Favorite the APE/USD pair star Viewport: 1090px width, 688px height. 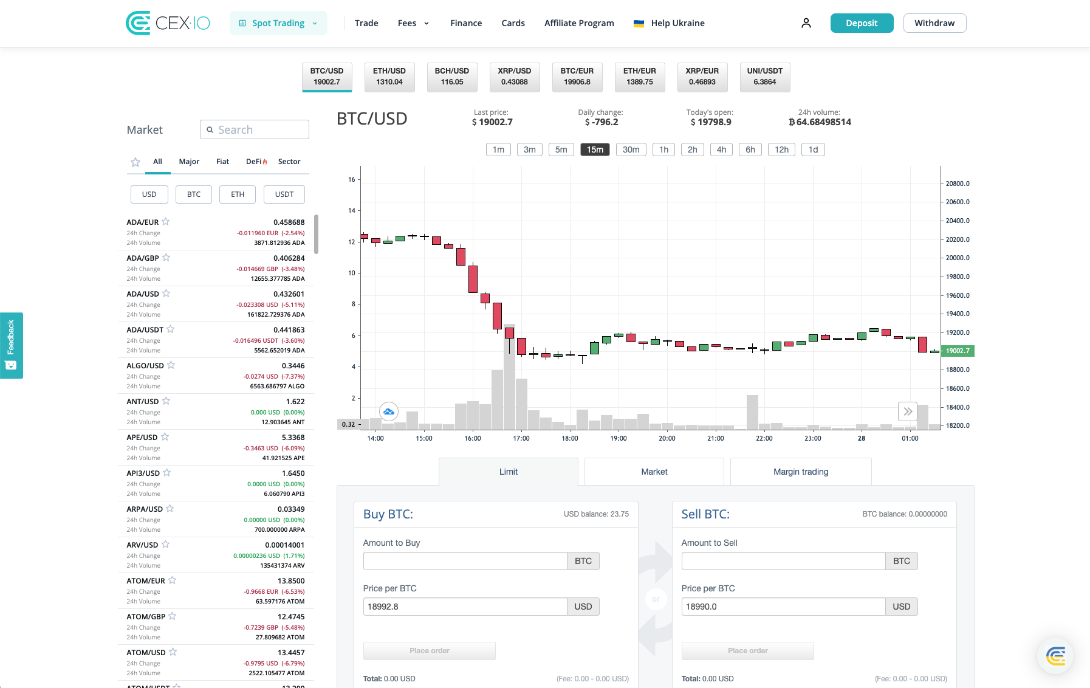click(x=165, y=437)
